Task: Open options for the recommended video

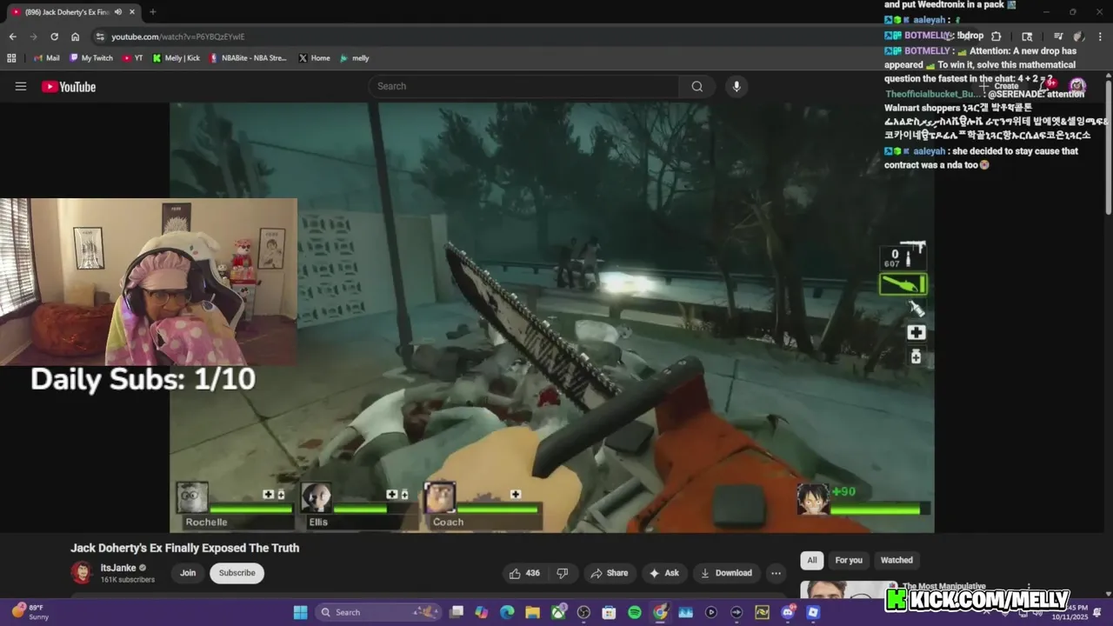Action: click(1029, 588)
